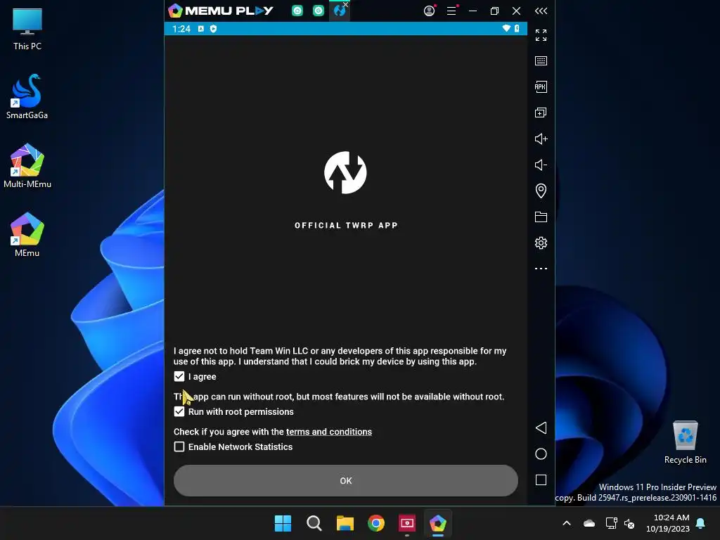The image size is (720, 540).
Task: Click the Wi-Fi icon in Android status bar
Action: tap(506, 28)
